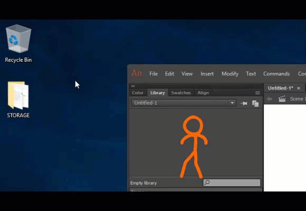
Task: Open the File menu
Action: tap(154, 74)
